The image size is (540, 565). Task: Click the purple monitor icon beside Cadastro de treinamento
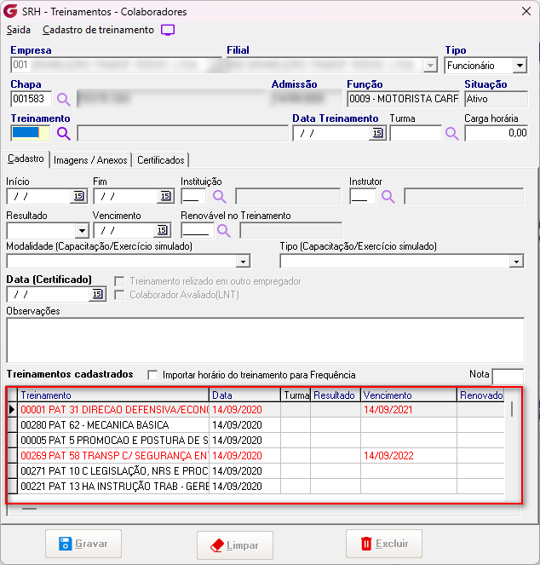tap(168, 31)
